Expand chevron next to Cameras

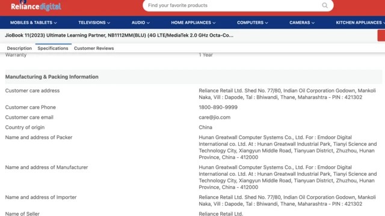[x=313, y=23]
